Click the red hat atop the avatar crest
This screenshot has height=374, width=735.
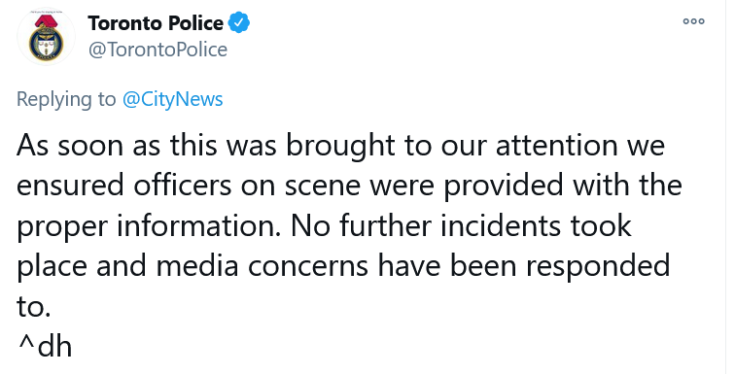pos(45,21)
